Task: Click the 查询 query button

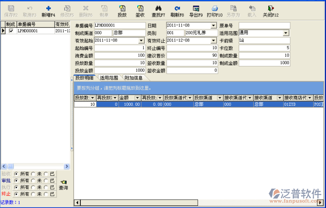Action: 64,185
